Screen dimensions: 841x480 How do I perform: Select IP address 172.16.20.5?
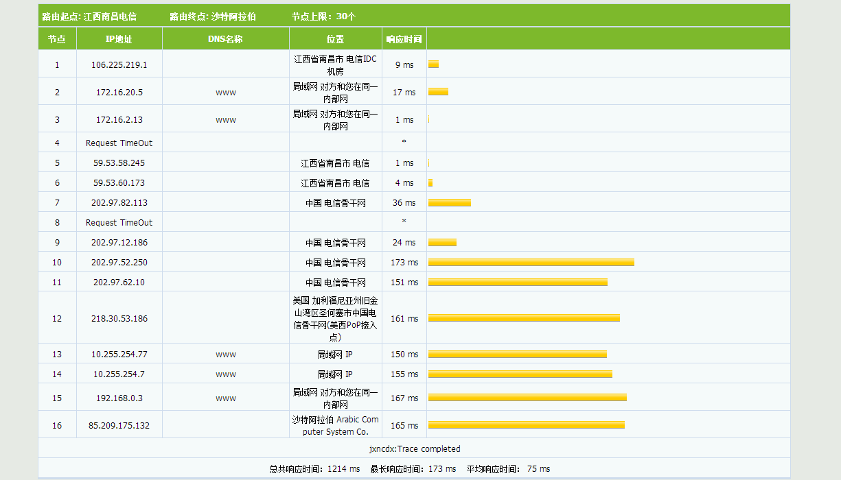119,92
